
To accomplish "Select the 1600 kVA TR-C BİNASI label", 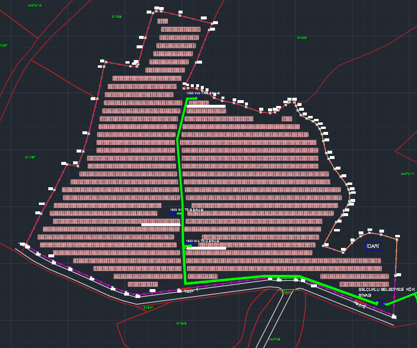I will pyautogui.click(x=203, y=241).
